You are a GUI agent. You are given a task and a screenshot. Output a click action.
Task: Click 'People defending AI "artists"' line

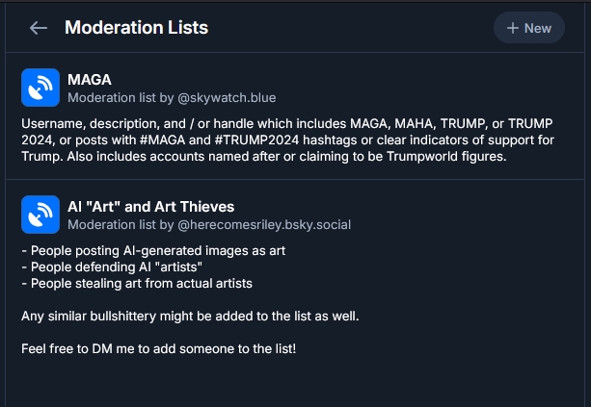pos(114,267)
